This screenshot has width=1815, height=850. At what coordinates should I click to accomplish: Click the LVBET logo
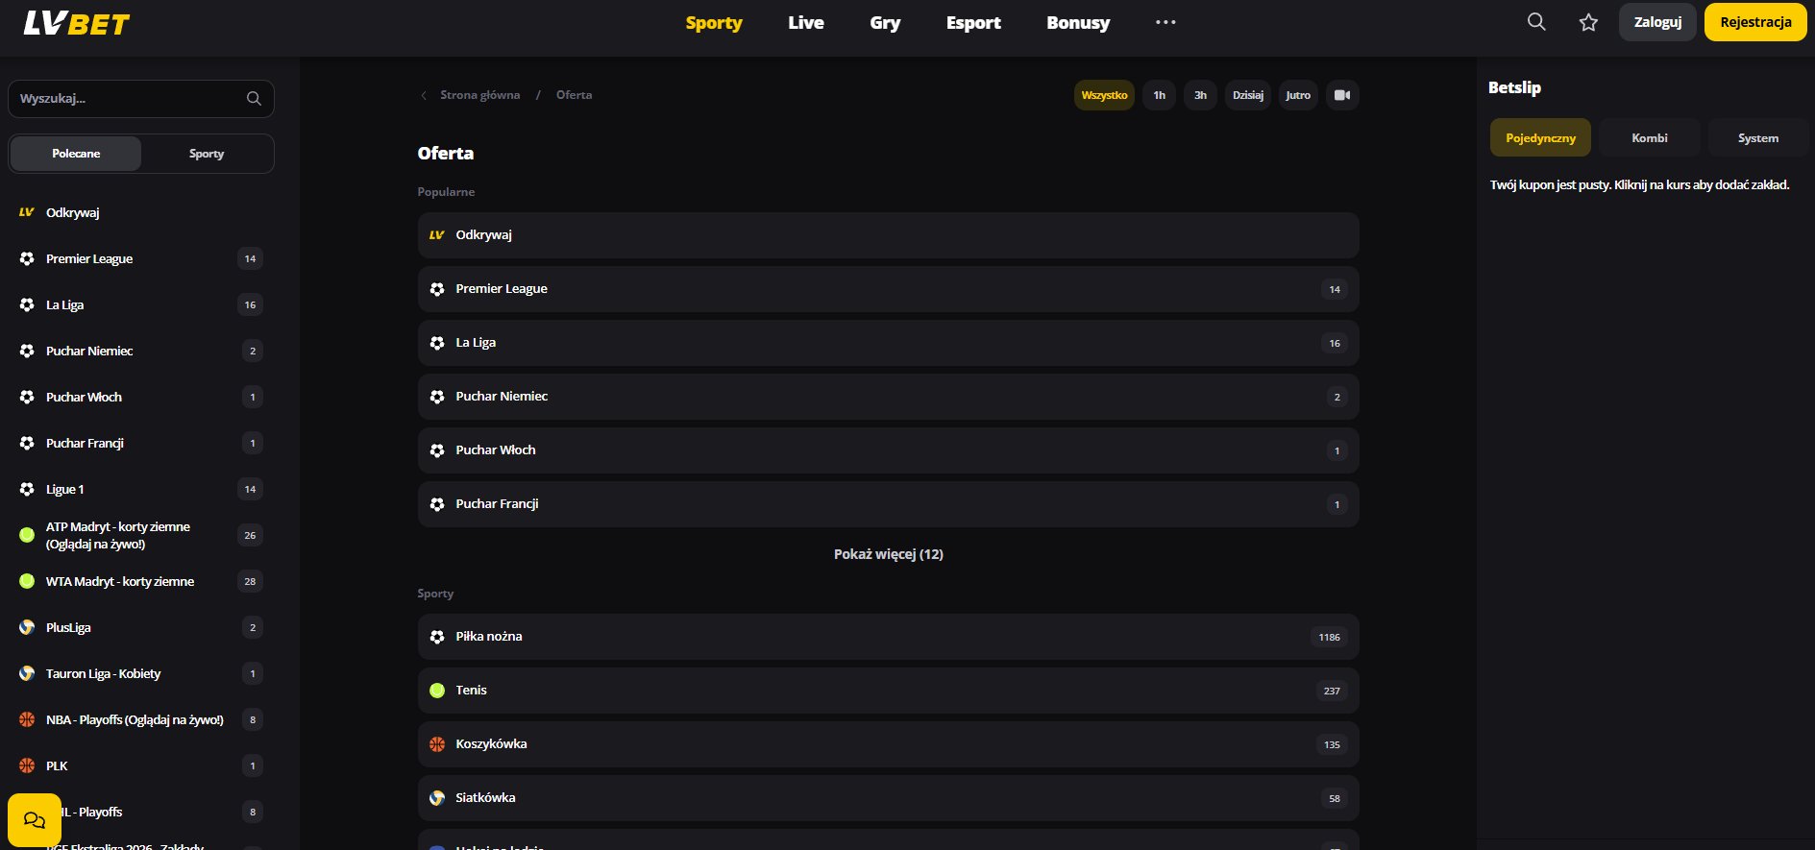pos(77,23)
